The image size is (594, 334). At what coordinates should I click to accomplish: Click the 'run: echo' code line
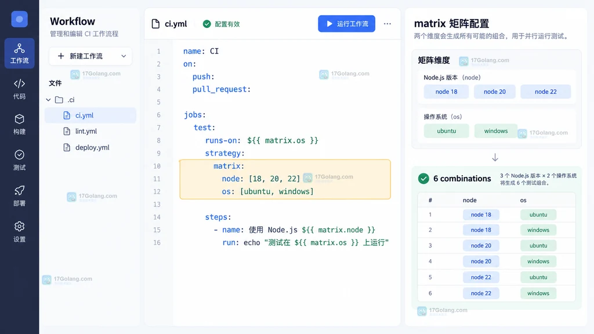tap(305, 242)
